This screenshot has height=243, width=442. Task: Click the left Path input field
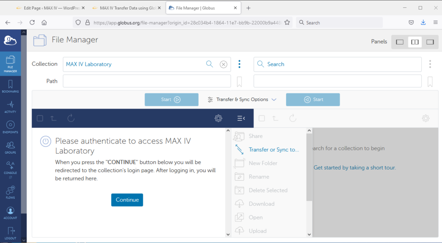147,81
